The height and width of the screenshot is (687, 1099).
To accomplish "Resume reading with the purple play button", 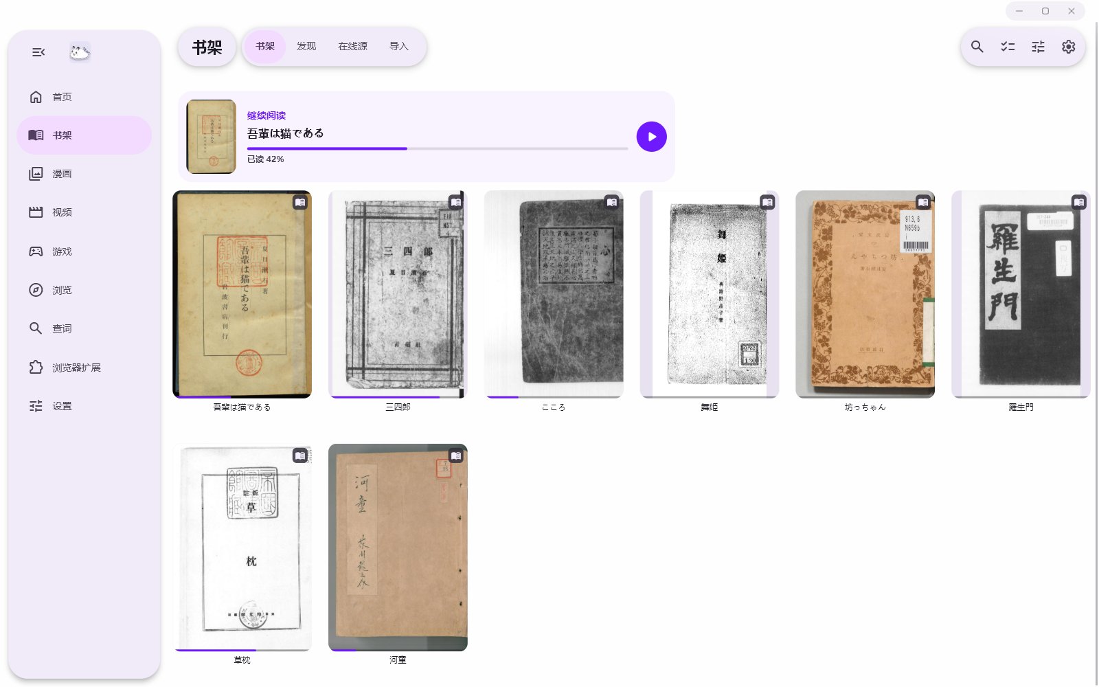I will tap(651, 137).
